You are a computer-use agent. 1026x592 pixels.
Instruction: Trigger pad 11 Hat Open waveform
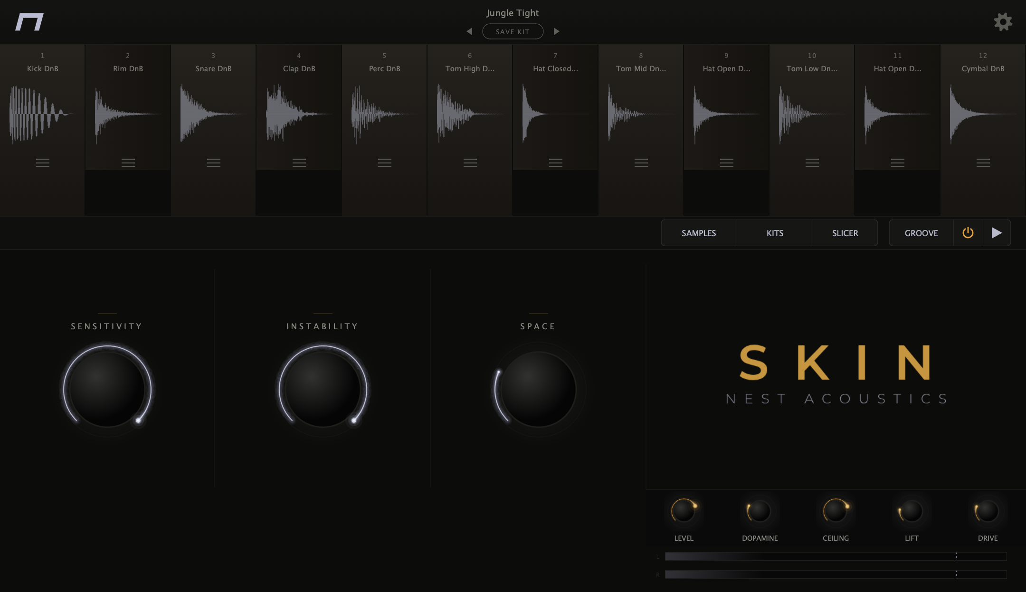click(898, 114)
